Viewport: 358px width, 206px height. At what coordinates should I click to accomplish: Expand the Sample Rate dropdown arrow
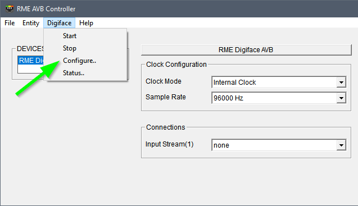(341, 98)
